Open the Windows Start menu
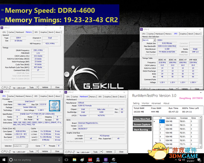This screenshot has width=204, height=163. [x=4, y=160]
